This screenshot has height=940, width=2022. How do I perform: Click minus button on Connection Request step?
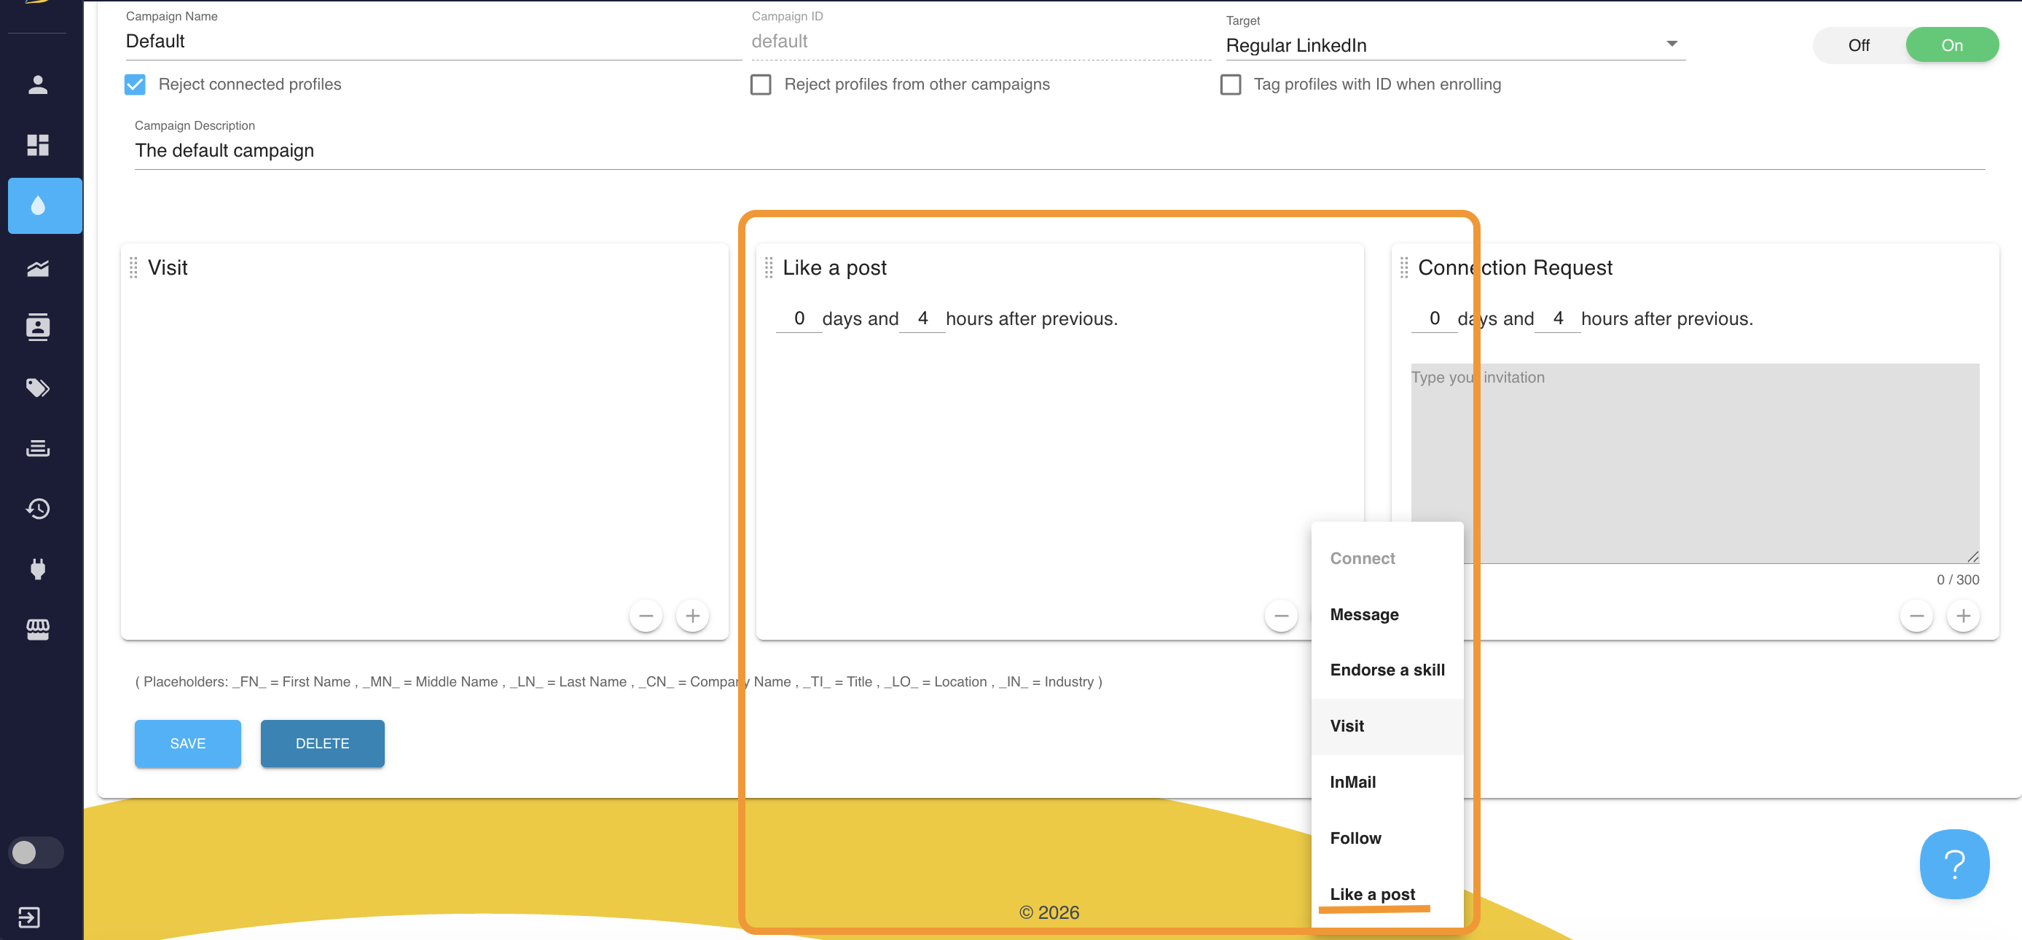[x=1916, y=616]
